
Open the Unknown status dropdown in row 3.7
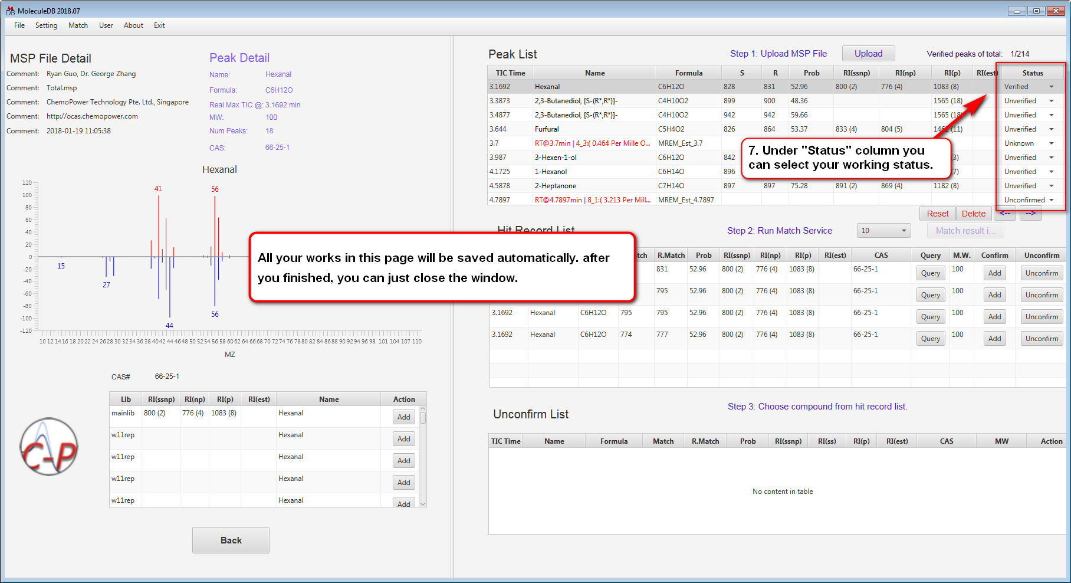coord(1051,143)
